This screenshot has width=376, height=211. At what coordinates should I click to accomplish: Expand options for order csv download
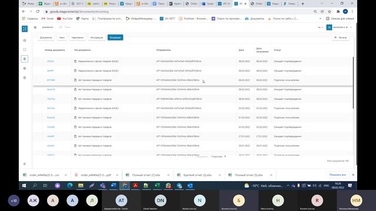pyautogui.click(x=66, y=175)
